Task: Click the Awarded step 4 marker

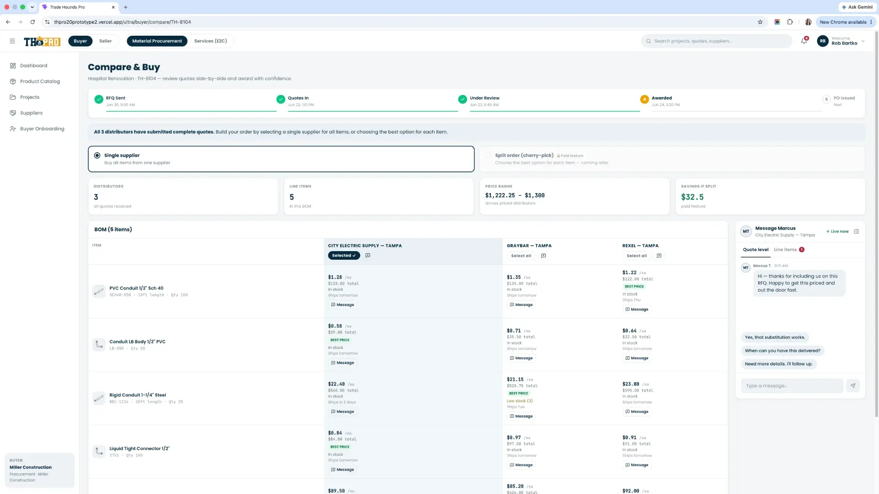Action: [644, 100]
